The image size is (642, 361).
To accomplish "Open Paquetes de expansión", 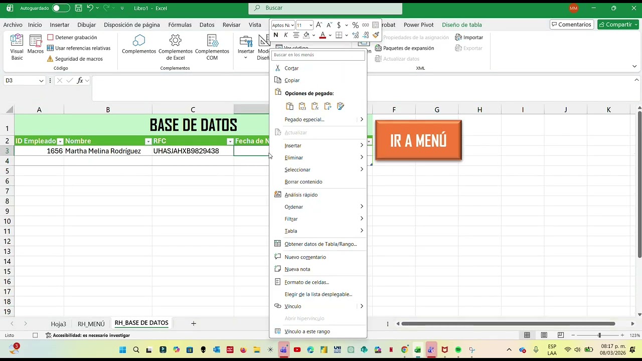I will click(404, 48).
